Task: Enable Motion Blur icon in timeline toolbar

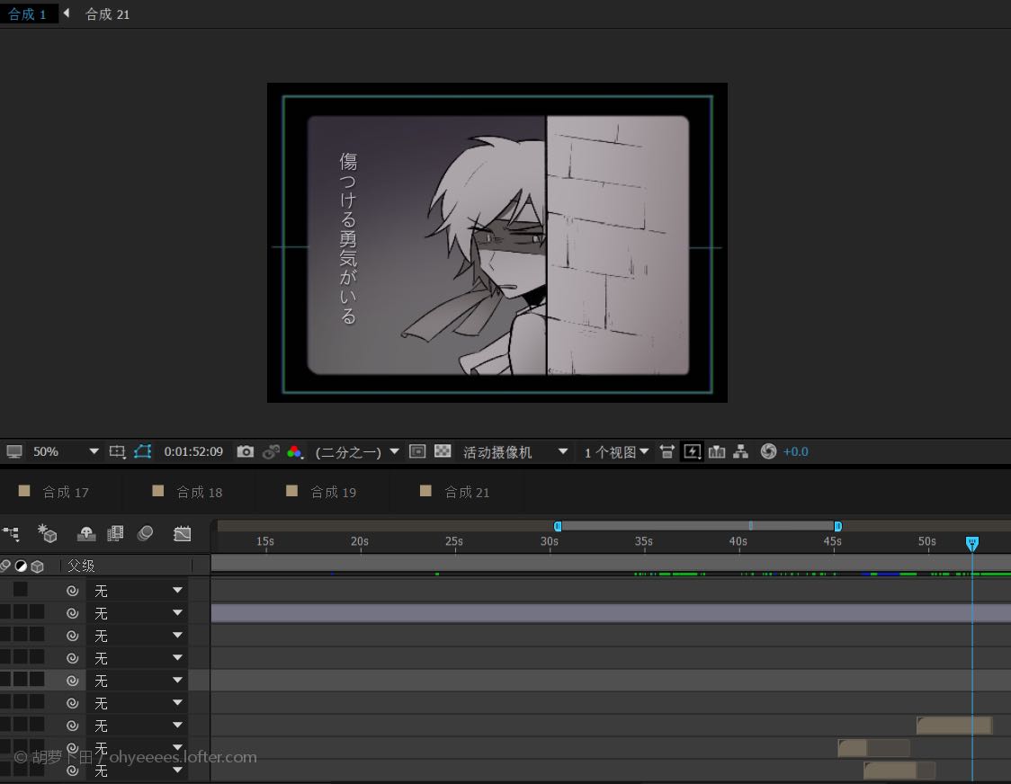Action: pyautogui.click(x=145, y=533)
